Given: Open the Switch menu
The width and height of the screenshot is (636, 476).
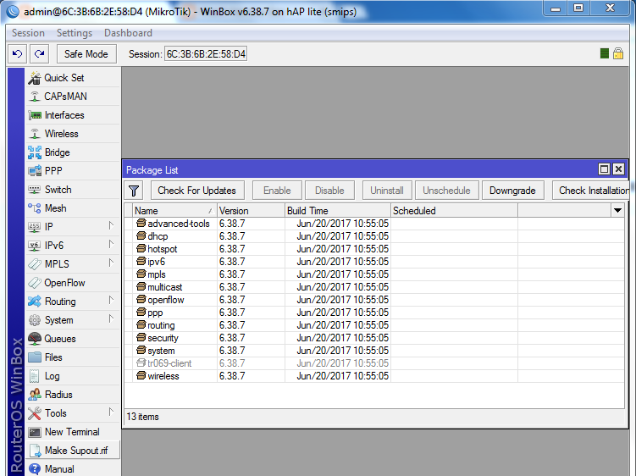Looking at the screenshot, I should 73,190.
